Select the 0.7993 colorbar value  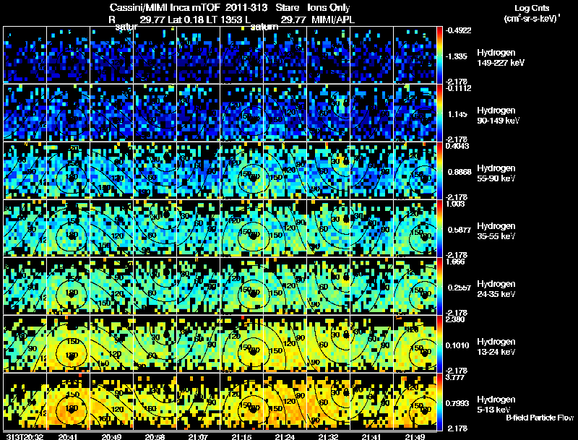458,404
